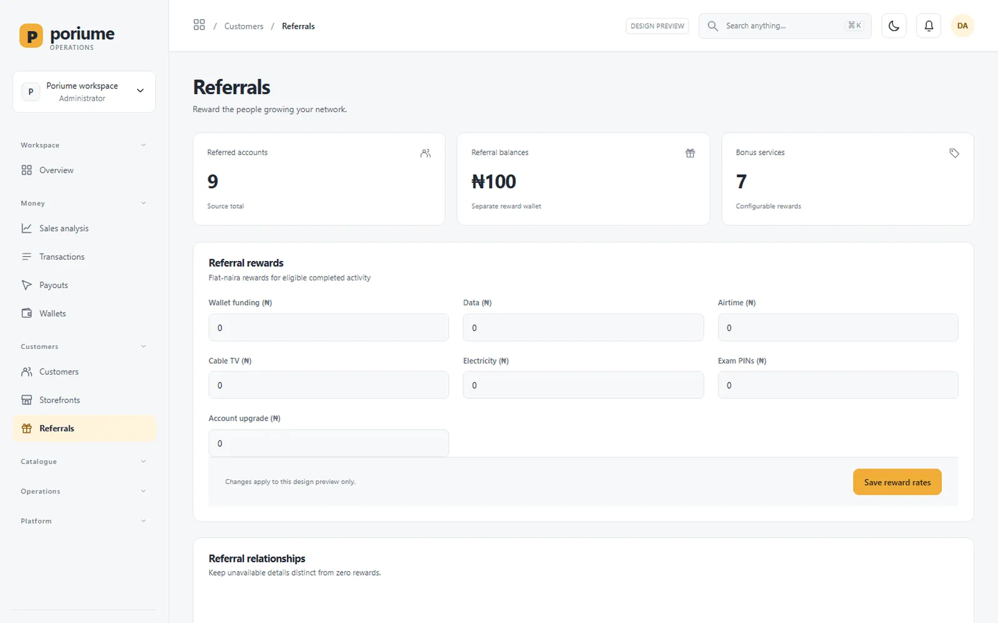Click the Exam PINs reward field
Screen dimensions: 998x623
pos(838,385)
